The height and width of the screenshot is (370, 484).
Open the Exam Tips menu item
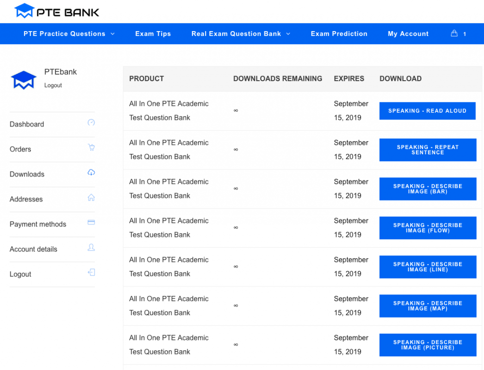coord(153,34)
